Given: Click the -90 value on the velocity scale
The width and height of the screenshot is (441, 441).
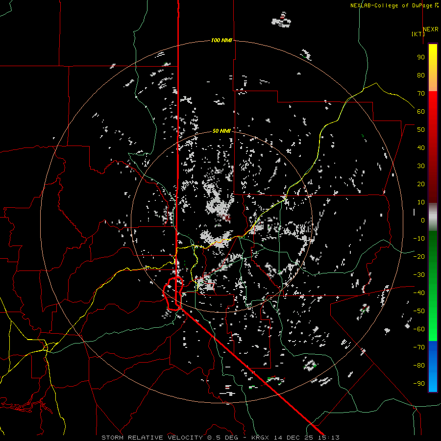Looking at the screenshot, I should [x=419, y=384].
